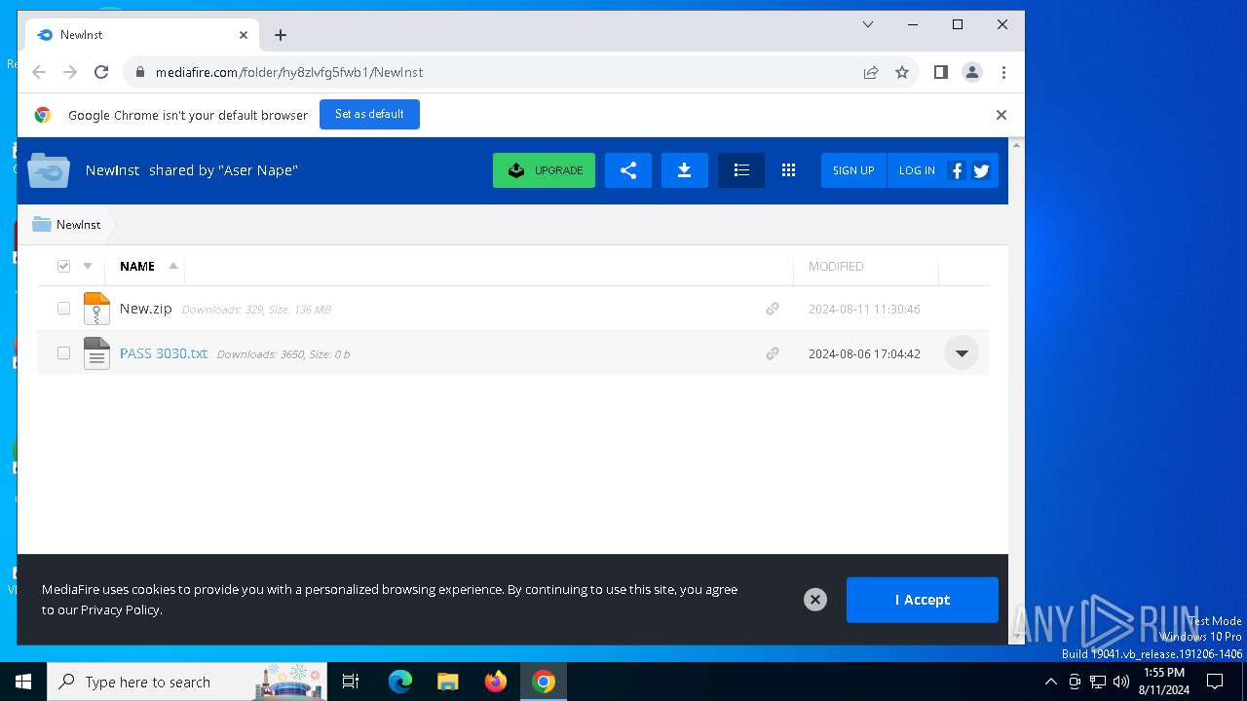Copy link icon for New.zip
This screenshot has height=701, width=1247.
[773, 309]
